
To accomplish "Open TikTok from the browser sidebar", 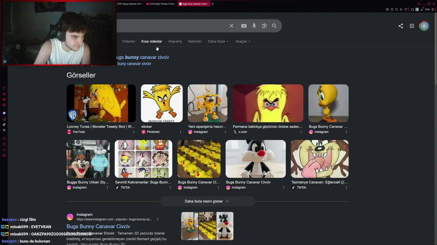I will point(4,125).
